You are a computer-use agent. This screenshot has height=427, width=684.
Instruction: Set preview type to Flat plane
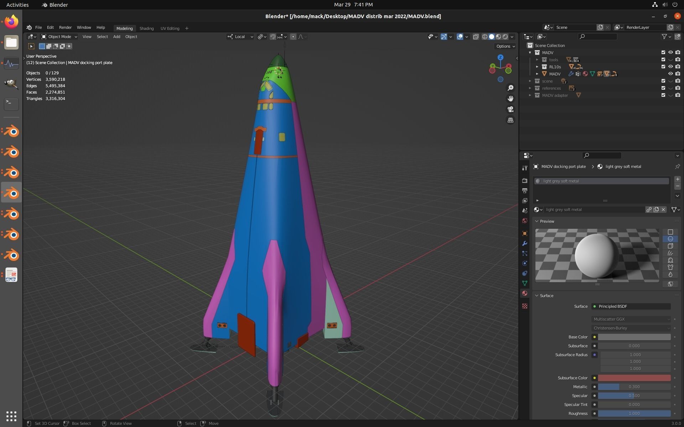670,232
